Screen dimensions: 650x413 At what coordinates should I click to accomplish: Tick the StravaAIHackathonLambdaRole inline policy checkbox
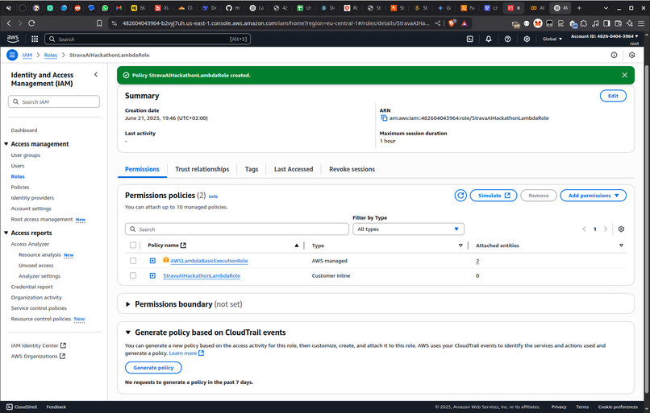coord(132,275)
